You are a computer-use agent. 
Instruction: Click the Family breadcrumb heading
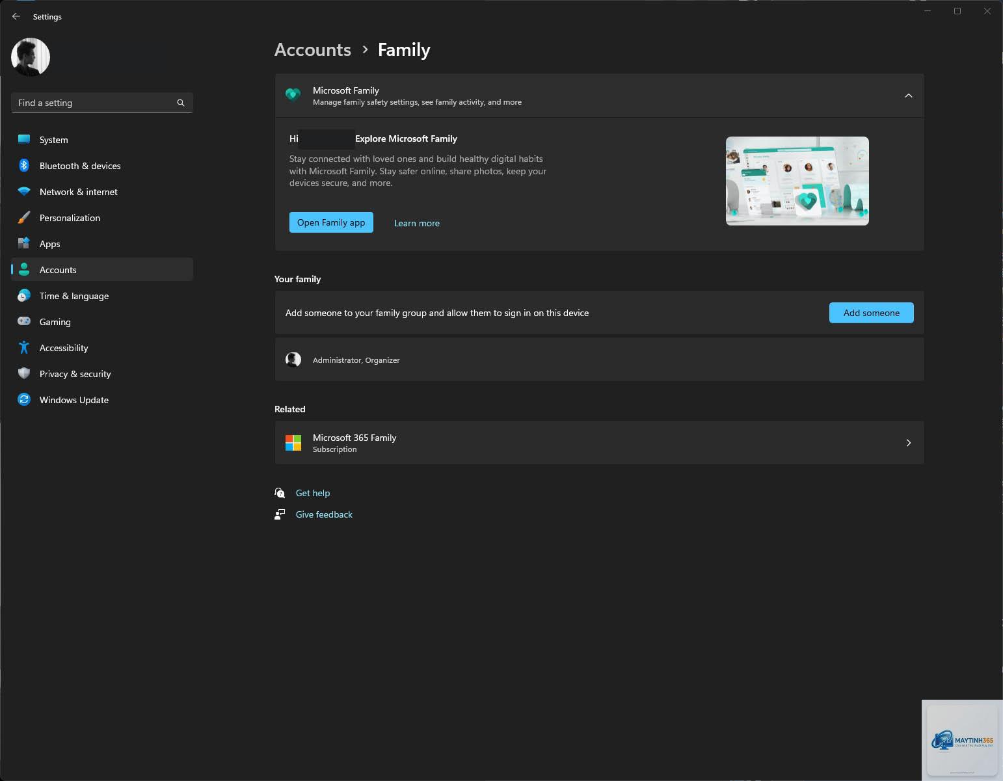pos(404,49)
